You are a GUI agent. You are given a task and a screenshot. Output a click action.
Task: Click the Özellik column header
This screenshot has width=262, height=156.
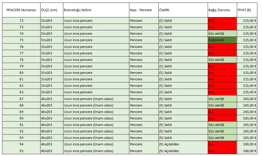pyautogui.click(x=164, y=10)
